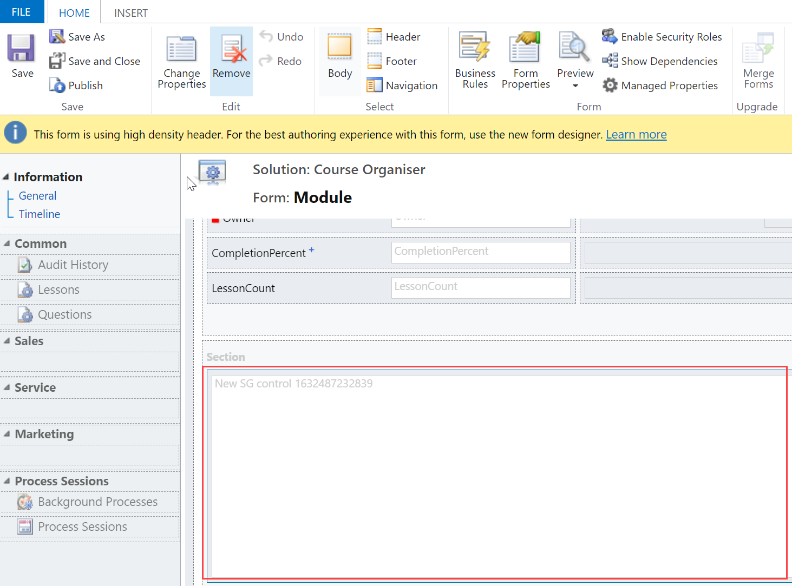Select the Publish icon

(x=57, y=85)
